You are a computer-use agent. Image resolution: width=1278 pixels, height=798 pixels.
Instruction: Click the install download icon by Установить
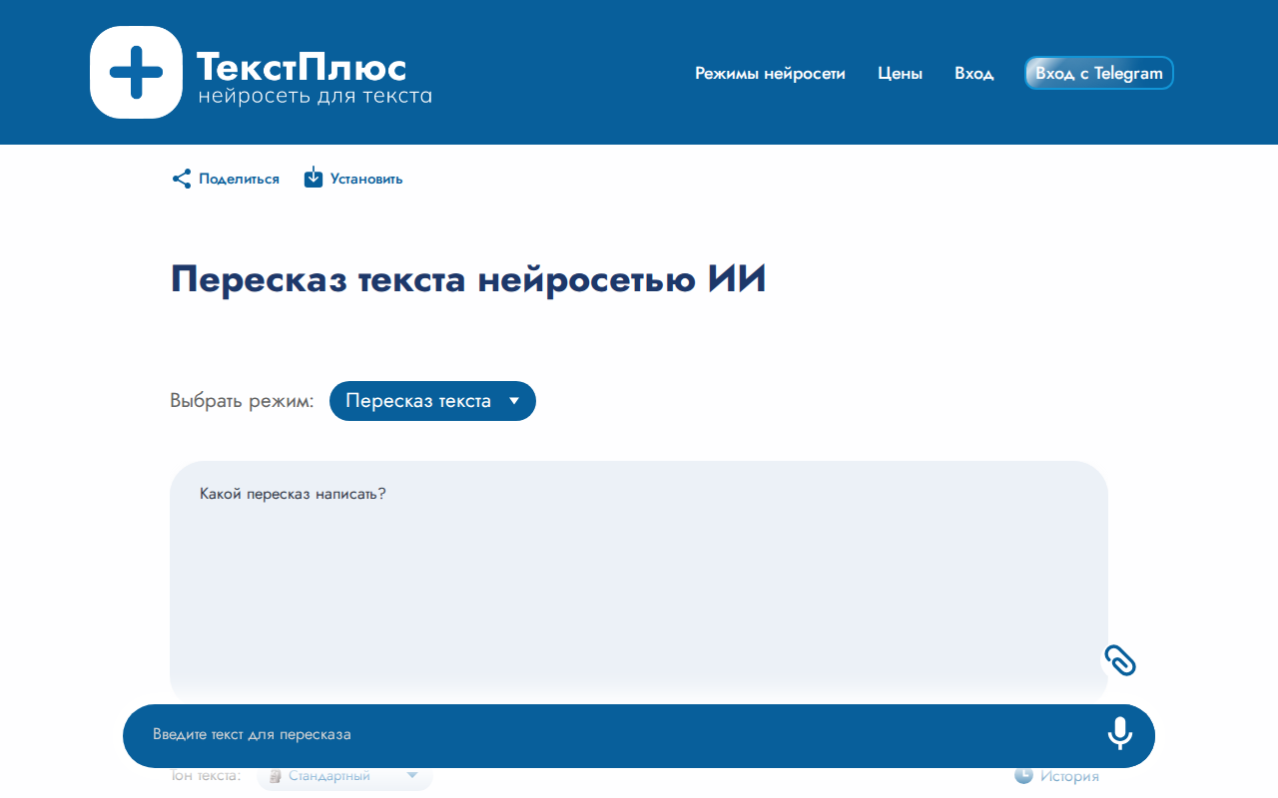pos(314,178)
